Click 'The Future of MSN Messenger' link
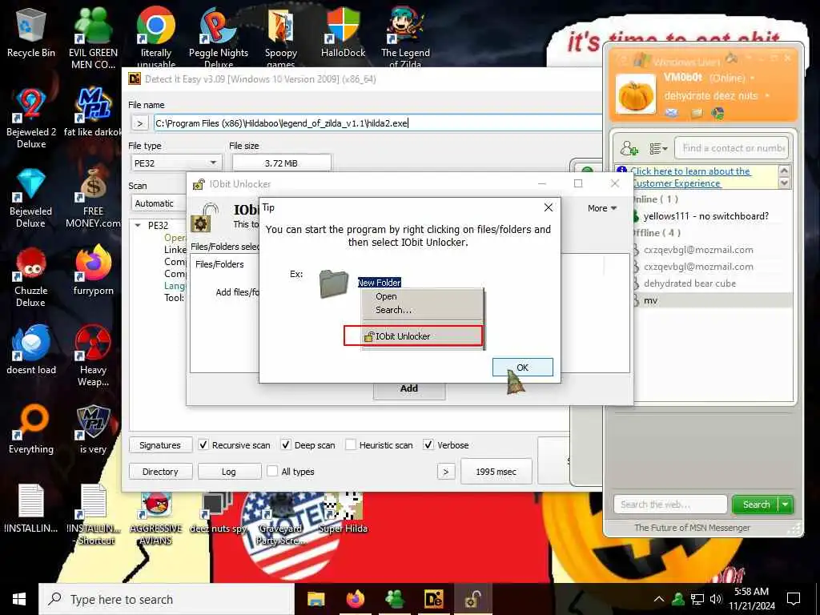820x615 pixels. tap(692, 528)
